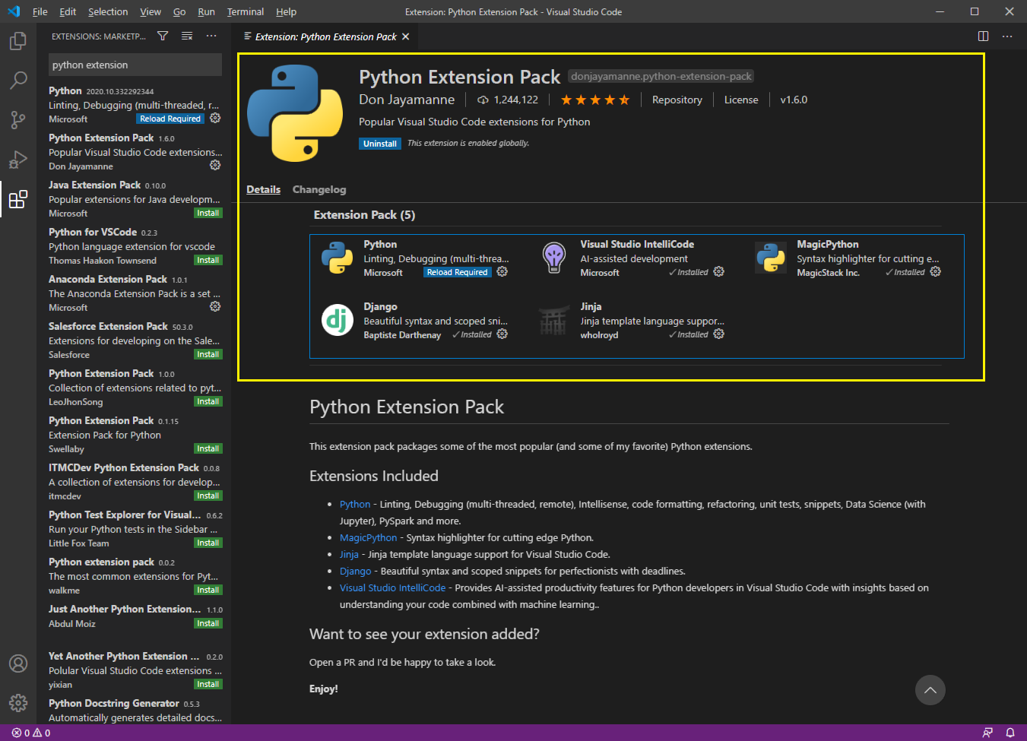Image resolution: width=1027 pixels, height=741 pixels.
Task: Install Python for VSCode
Action: (x=208, y=260)
